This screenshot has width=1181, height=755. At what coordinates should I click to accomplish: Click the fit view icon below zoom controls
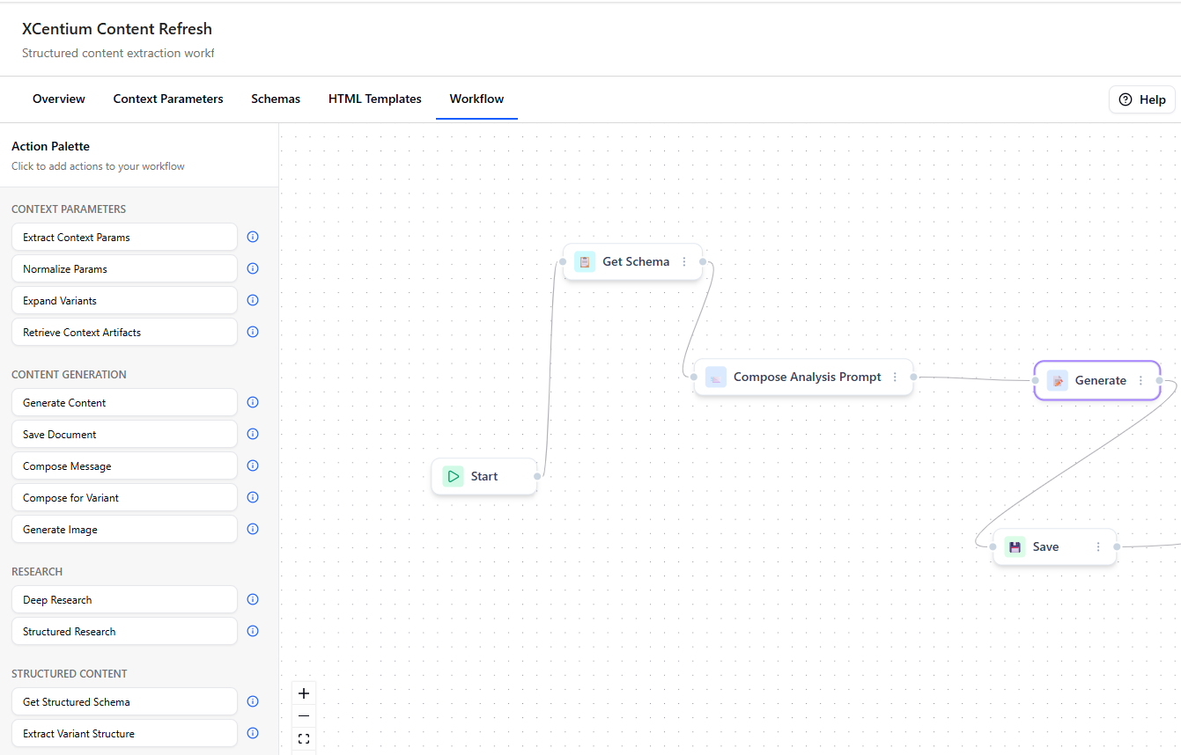tap(304, 738)
